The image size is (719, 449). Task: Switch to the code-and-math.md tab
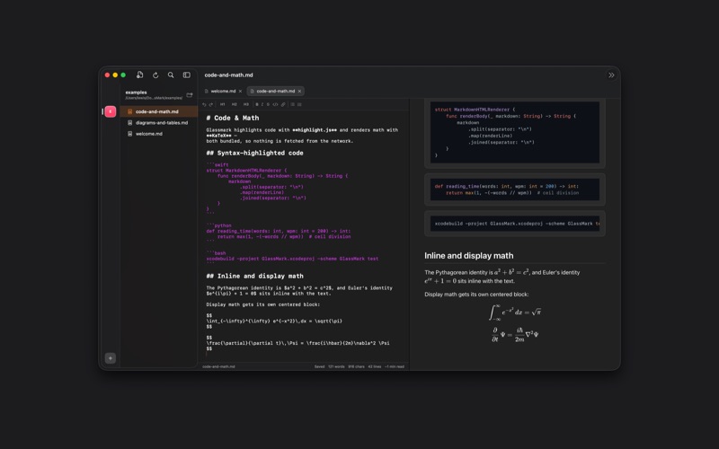tap(276, 92)
